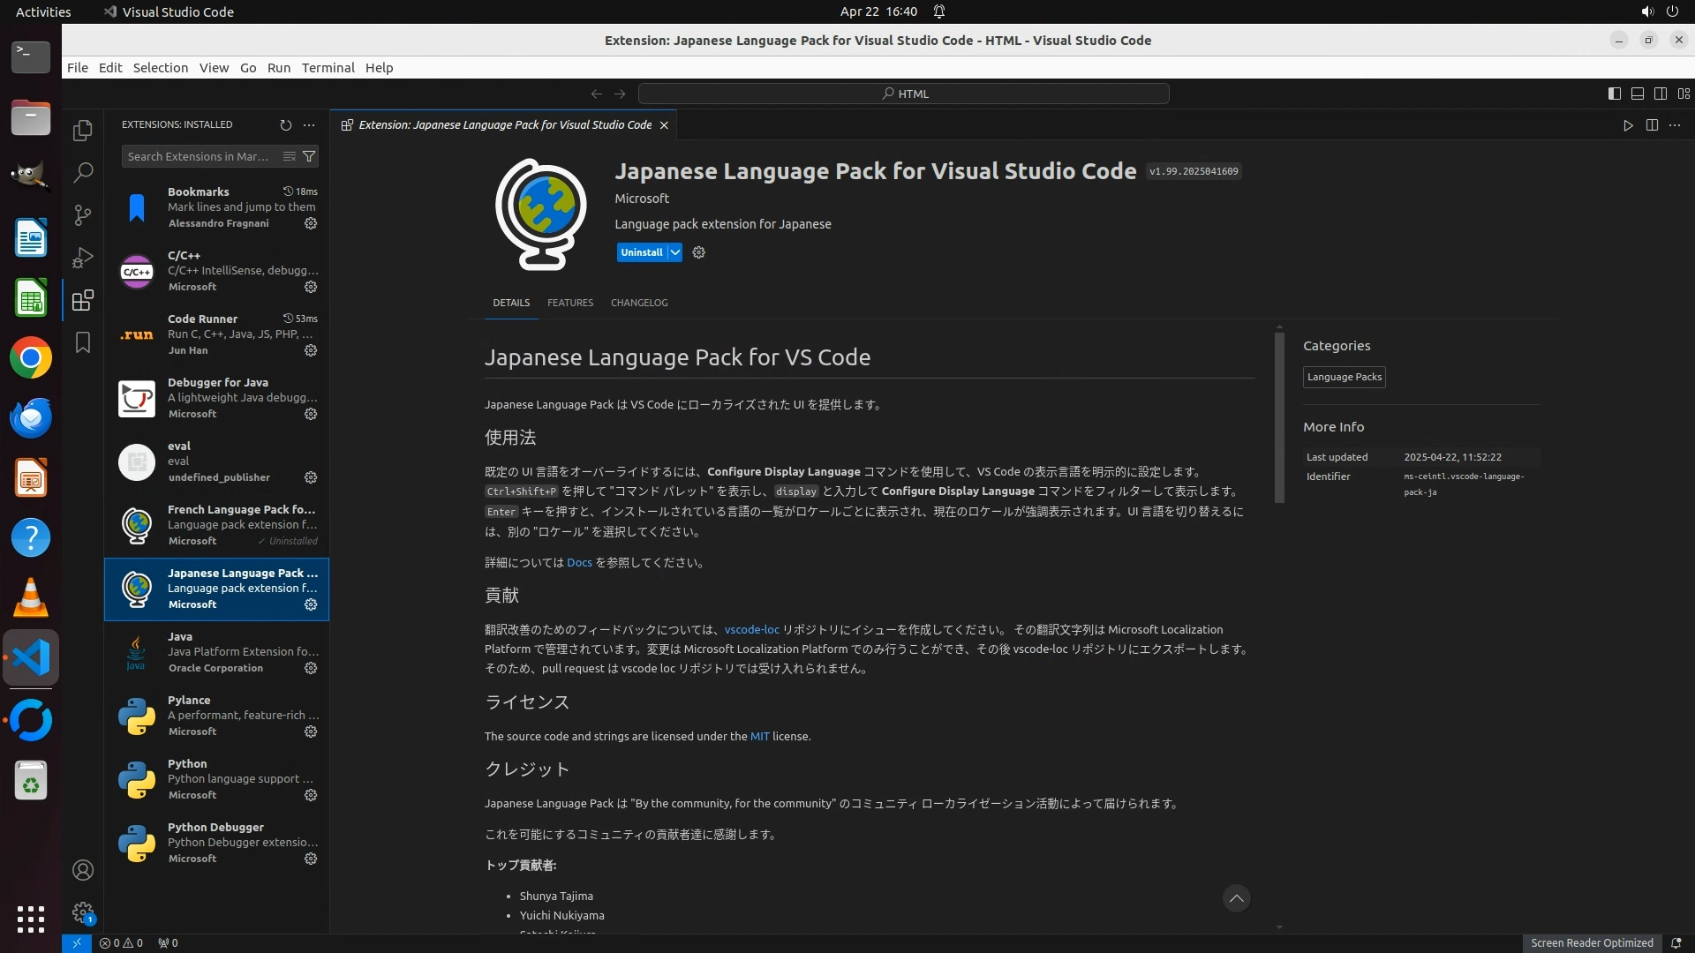The image size is (1695, 953).
Task: Open the Bookmarks view in activity bar
Action: (83, 342)
